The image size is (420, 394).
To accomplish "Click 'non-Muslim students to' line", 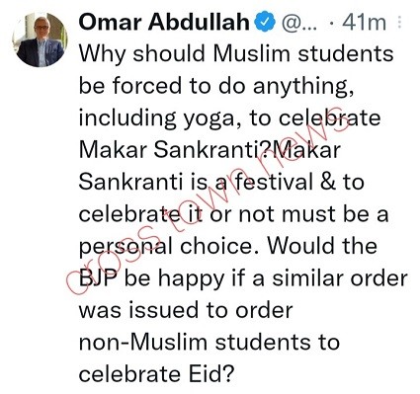I will click(210, 342).
